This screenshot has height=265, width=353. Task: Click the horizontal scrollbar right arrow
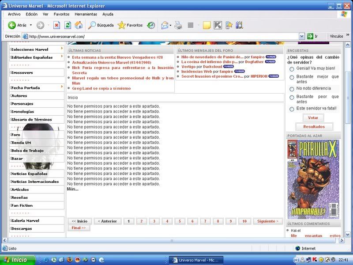coord(342,240)
